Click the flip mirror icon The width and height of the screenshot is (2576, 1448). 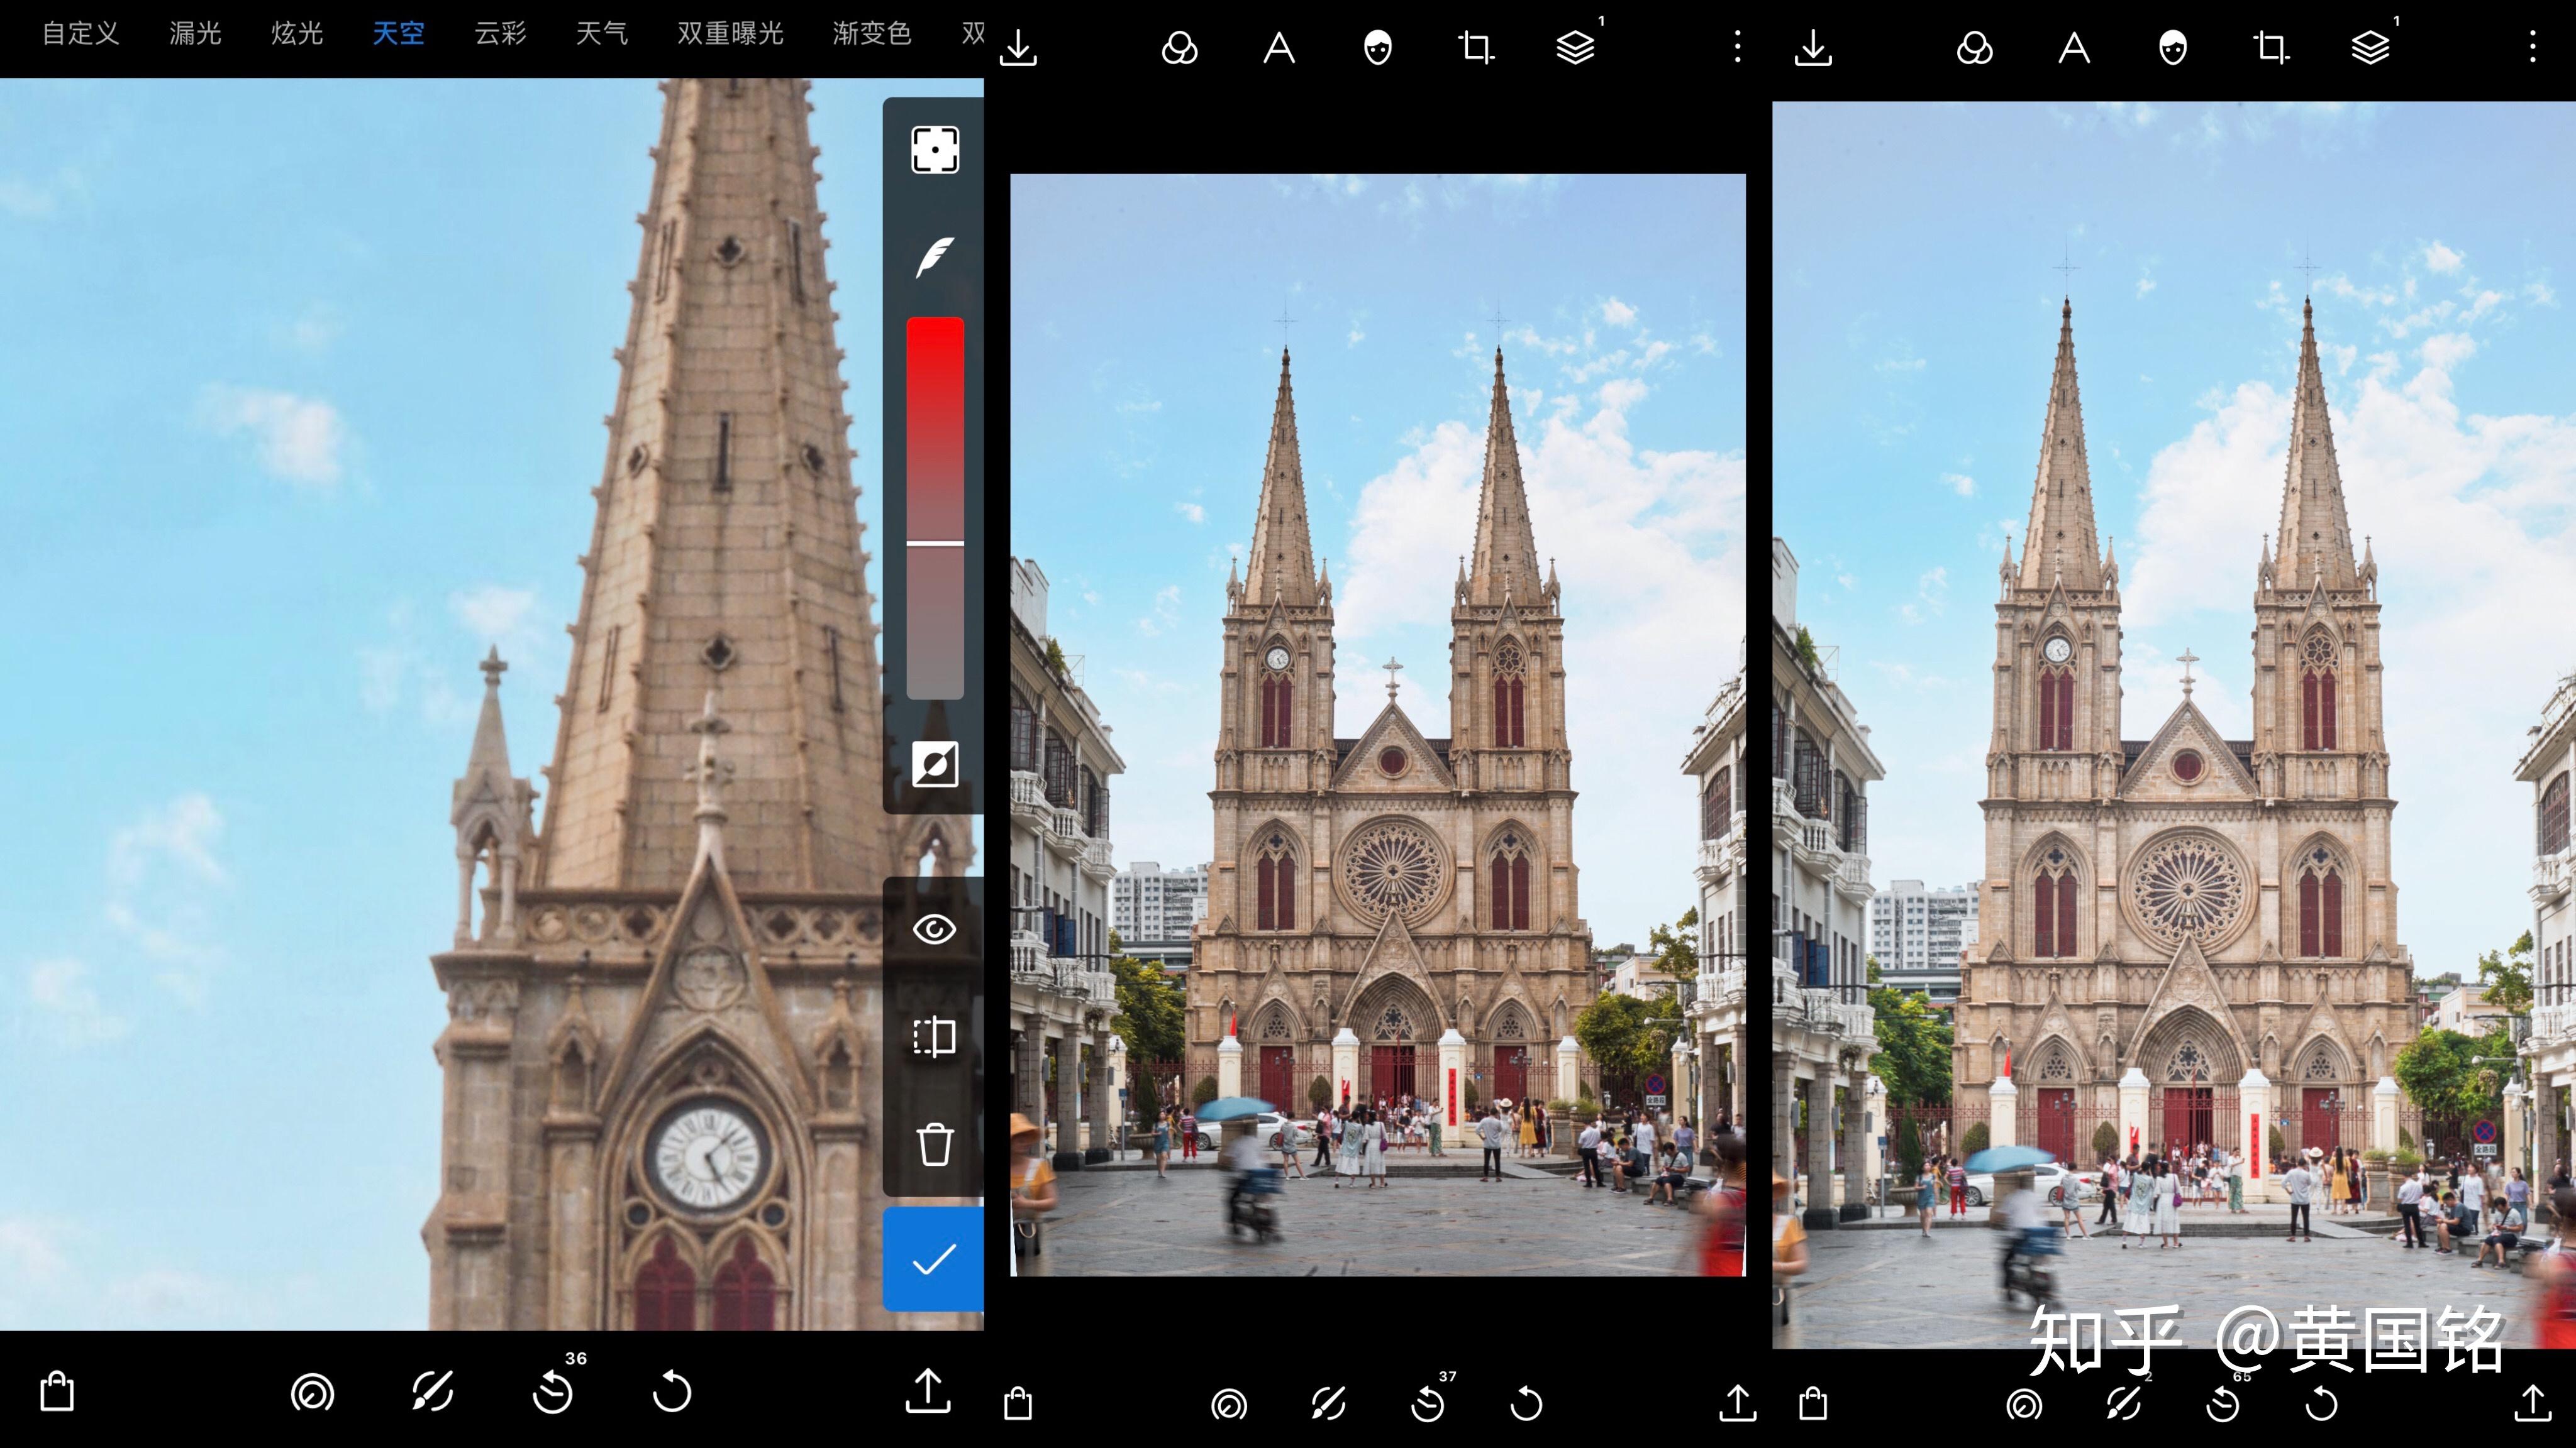coord(935,1036)
